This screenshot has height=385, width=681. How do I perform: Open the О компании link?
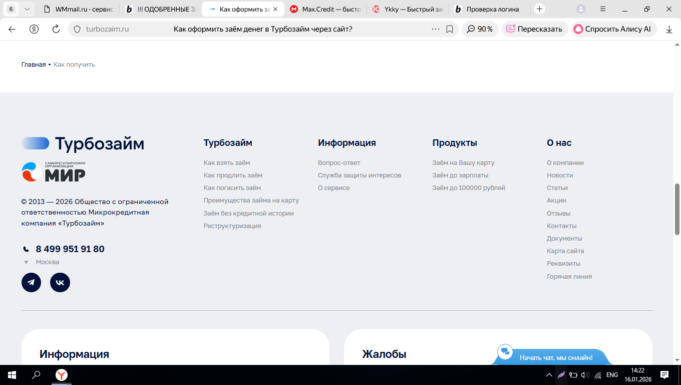[x=565, y=162]
